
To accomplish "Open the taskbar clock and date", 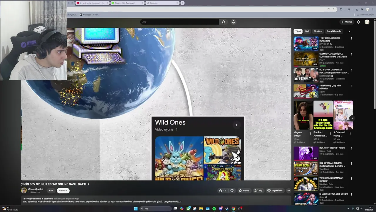I will point(369,209).
